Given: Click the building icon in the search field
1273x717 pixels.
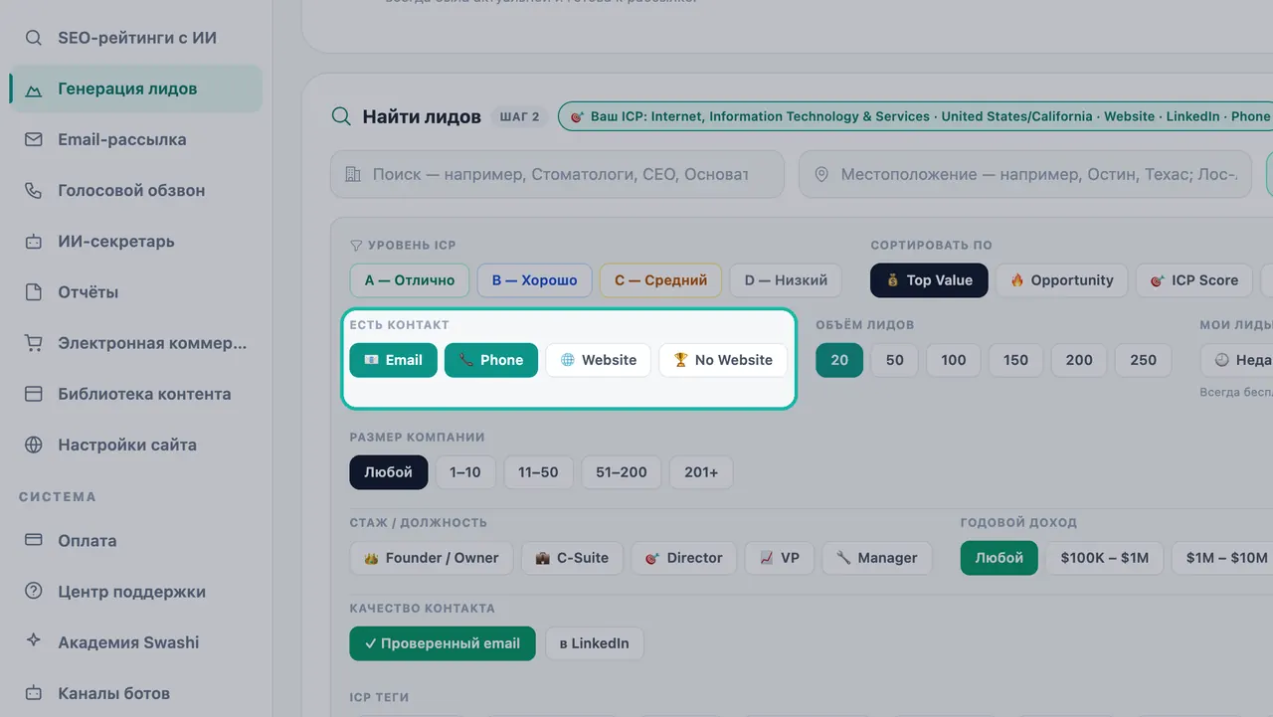Looking at the screenshot, I should pos(353,174).
